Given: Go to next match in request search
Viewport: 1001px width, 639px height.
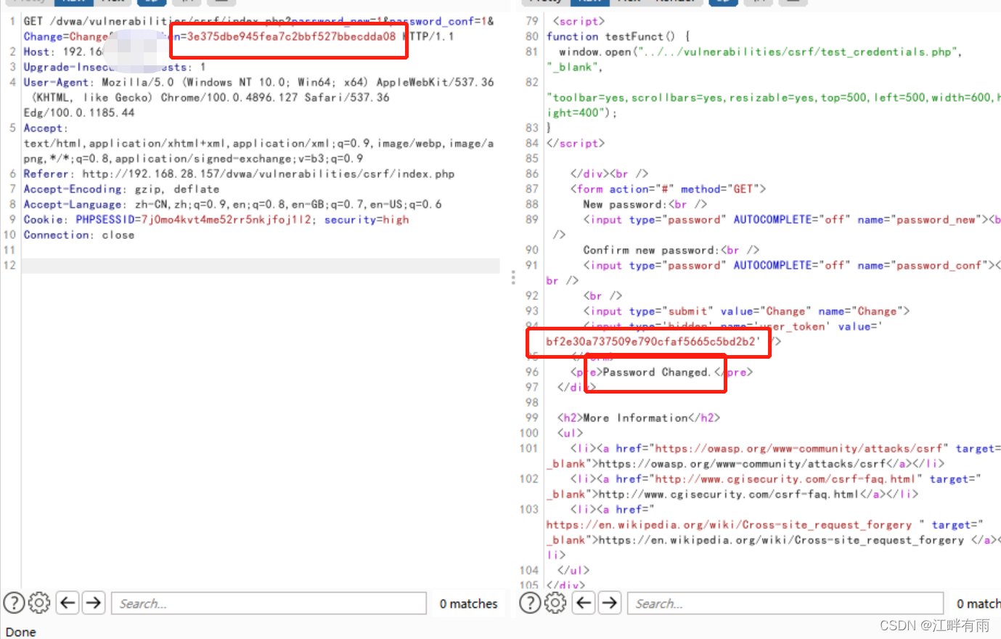Looking at the screenshot, I should tap(94, 603).
